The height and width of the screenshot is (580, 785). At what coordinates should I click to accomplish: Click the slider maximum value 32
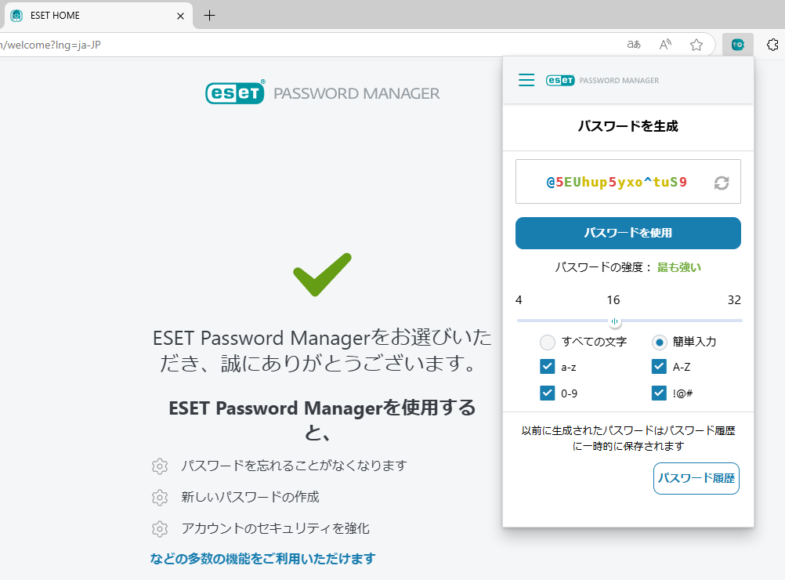coord(734,300)
